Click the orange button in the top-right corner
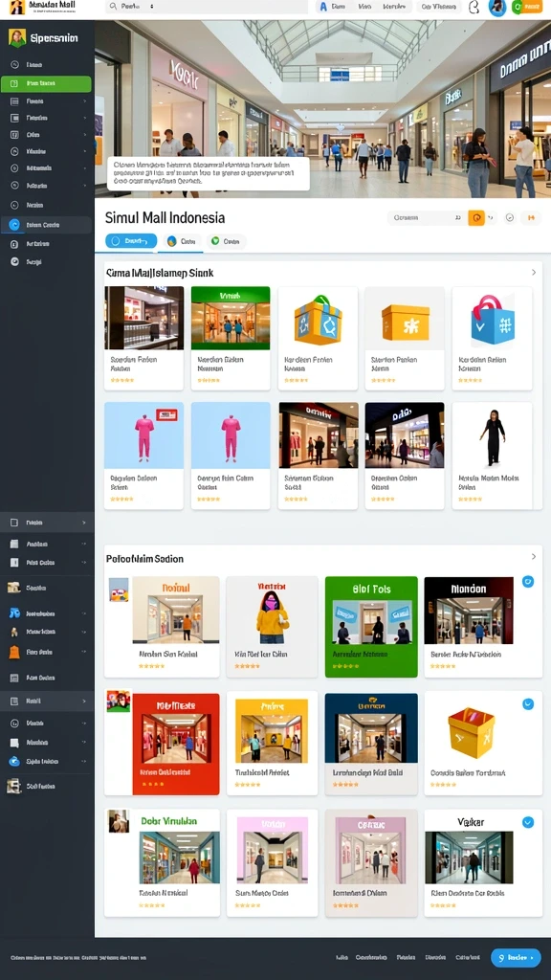The height and width of the screenshot is (980, 551). pyautogui.click(x=527, y=7)
